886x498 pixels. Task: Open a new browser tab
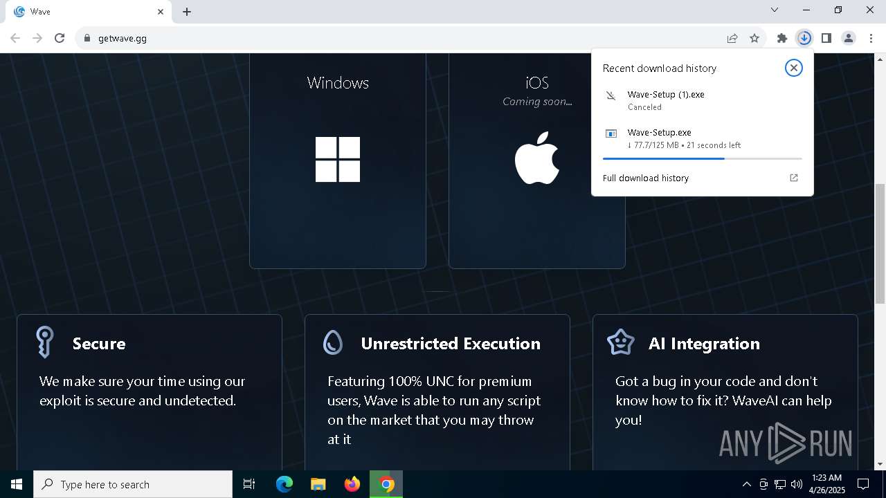187,12
